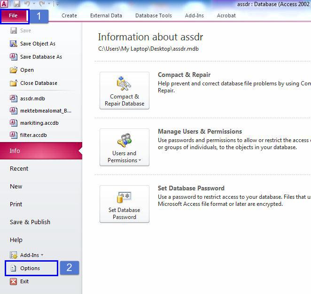The width and height of the screenshot is (311, 294).
Task: Click the greyed Save disk icon
Action: 14,30
